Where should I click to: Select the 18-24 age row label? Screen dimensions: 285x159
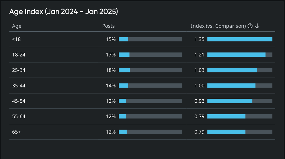19,55
